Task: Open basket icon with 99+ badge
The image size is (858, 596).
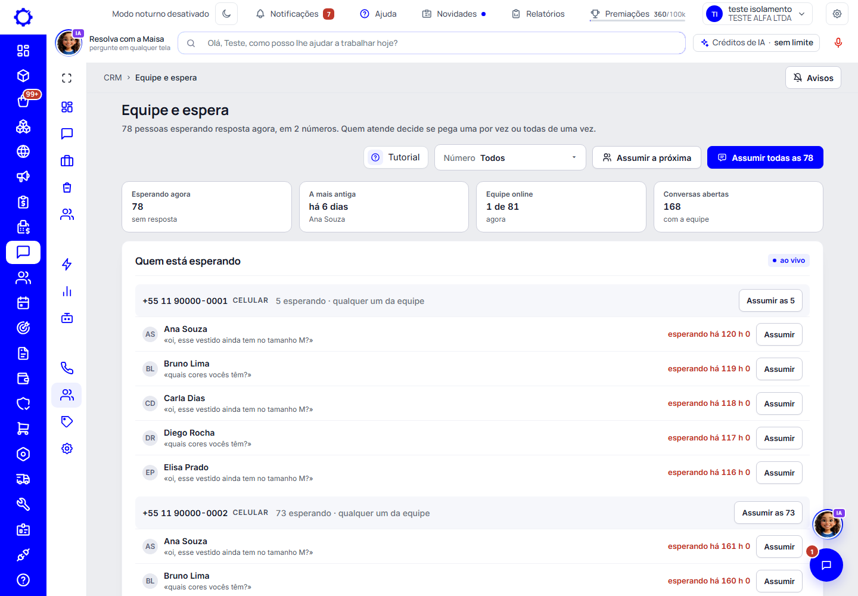Action: click(x=23, y=101)
